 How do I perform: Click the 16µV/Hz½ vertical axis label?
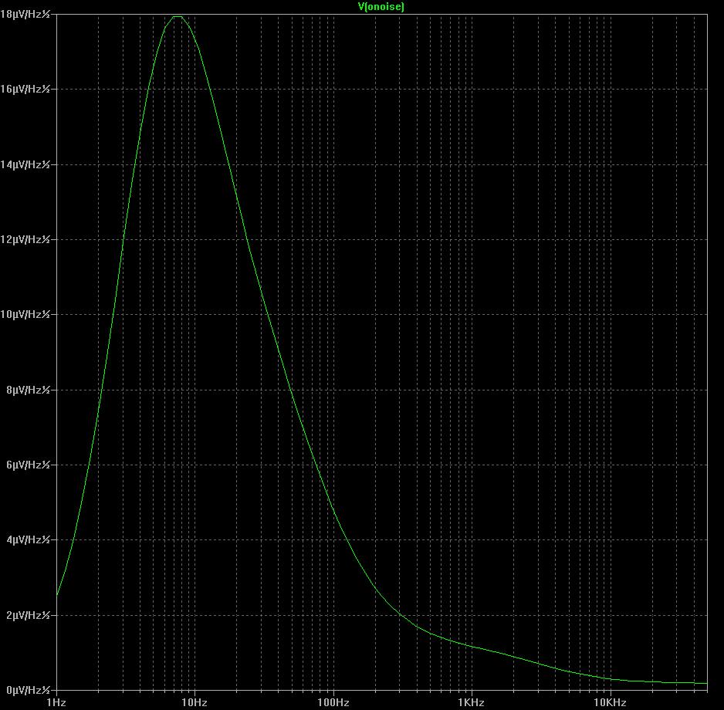[x=25, y=89]
